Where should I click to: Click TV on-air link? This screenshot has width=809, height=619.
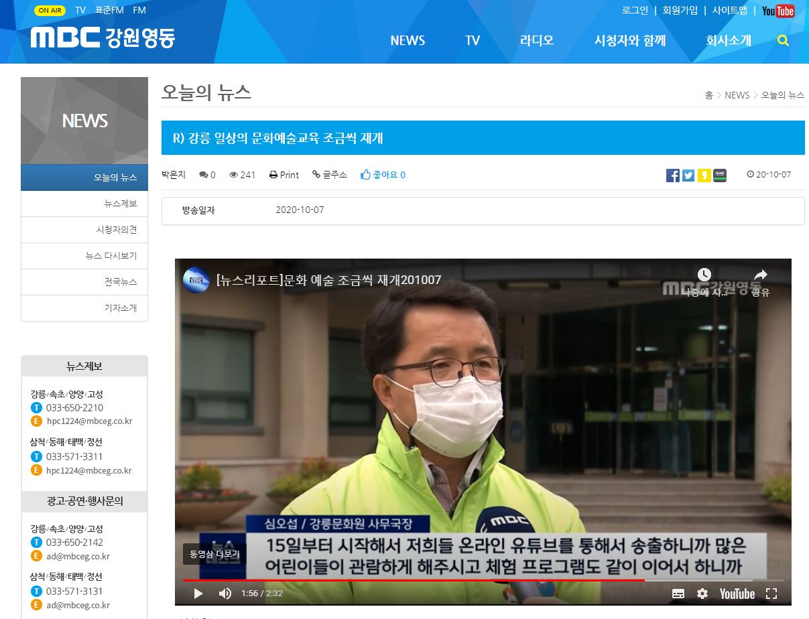[80, 11]
